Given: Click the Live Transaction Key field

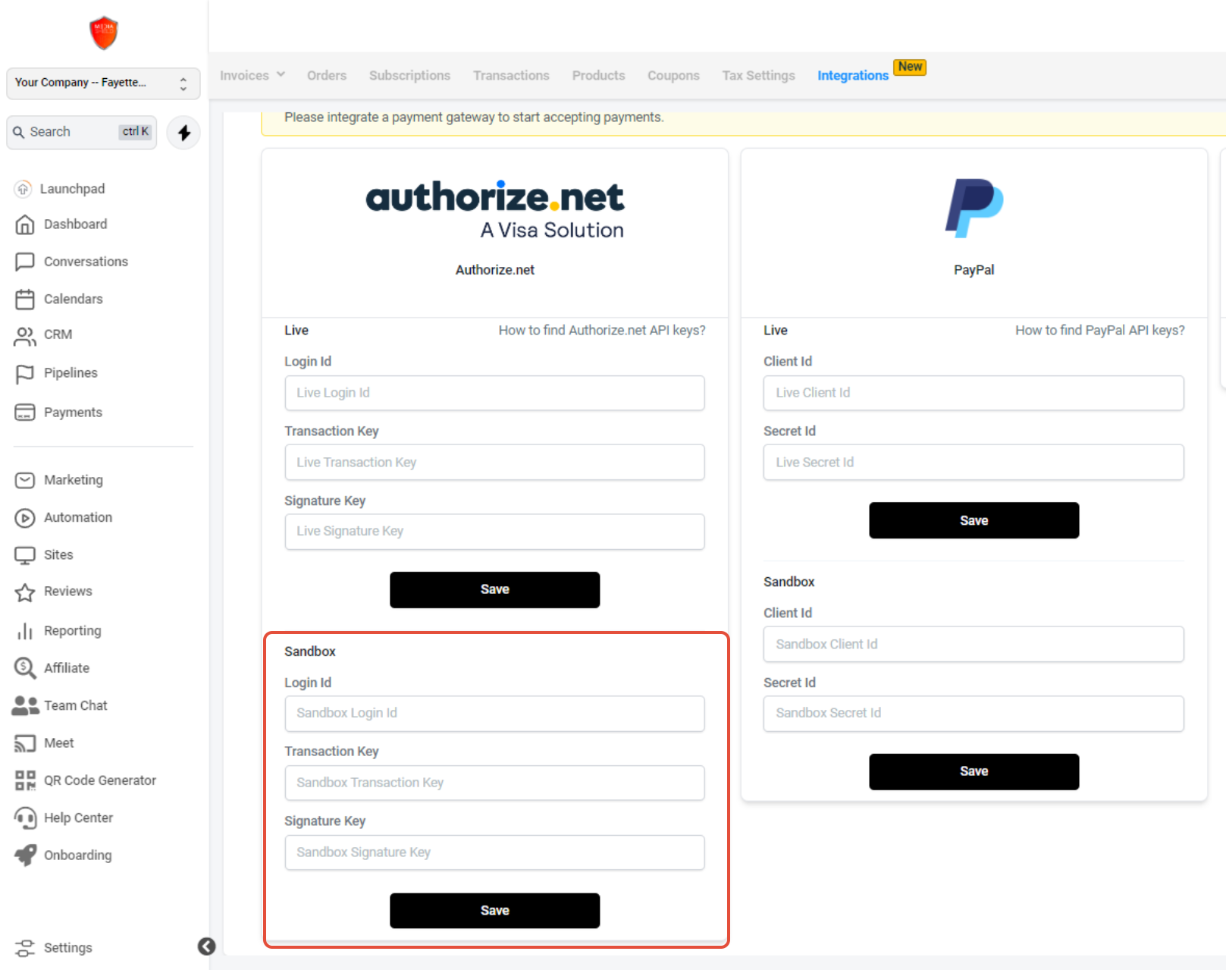Looking at the screenshot, I should tap(495, 463).
